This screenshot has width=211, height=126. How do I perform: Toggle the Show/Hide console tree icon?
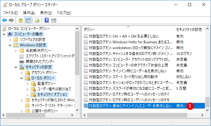click(x=28, y=20)
